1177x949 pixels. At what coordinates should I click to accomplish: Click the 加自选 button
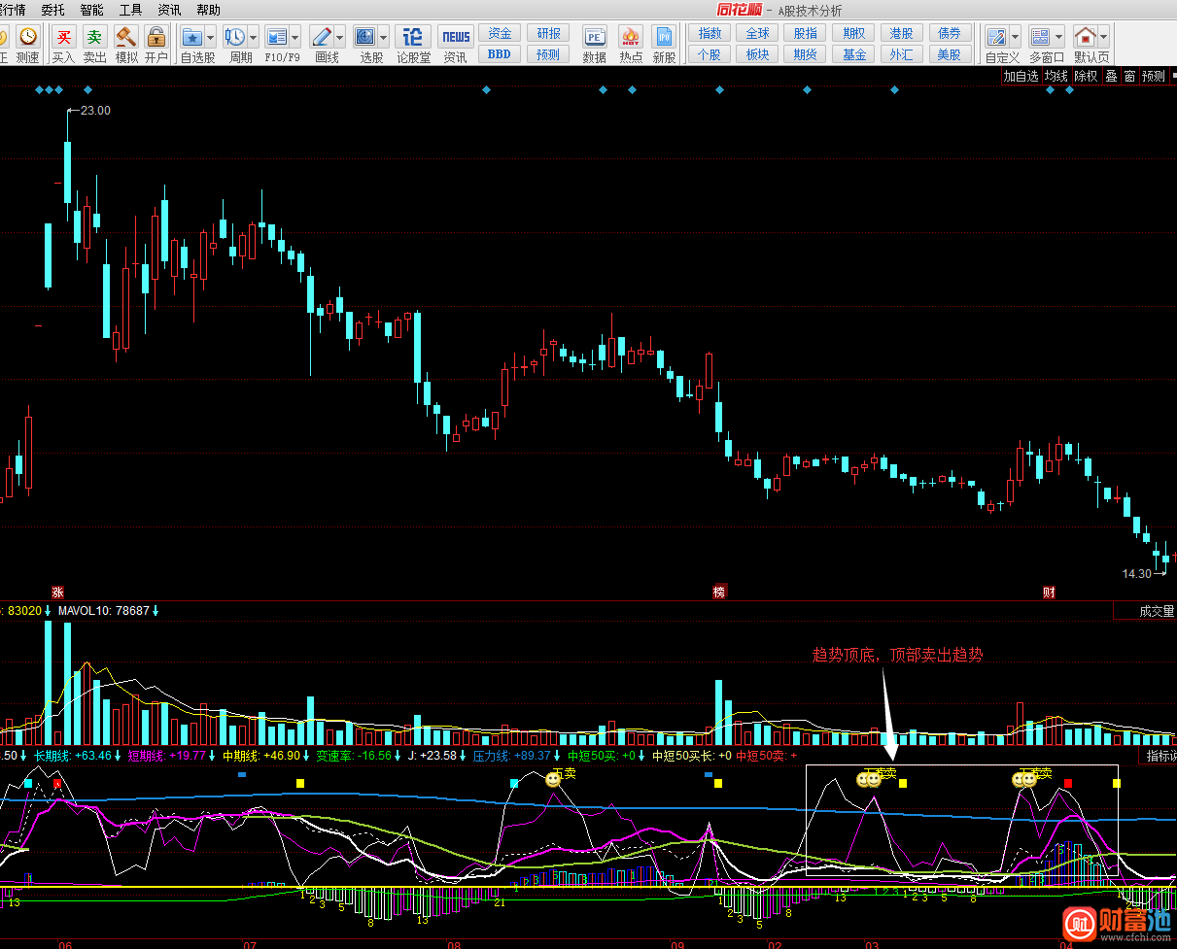(x=1021, y=76)
